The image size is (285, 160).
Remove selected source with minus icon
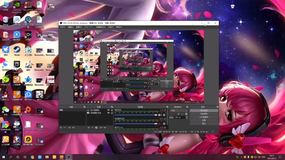click(92, 128)
